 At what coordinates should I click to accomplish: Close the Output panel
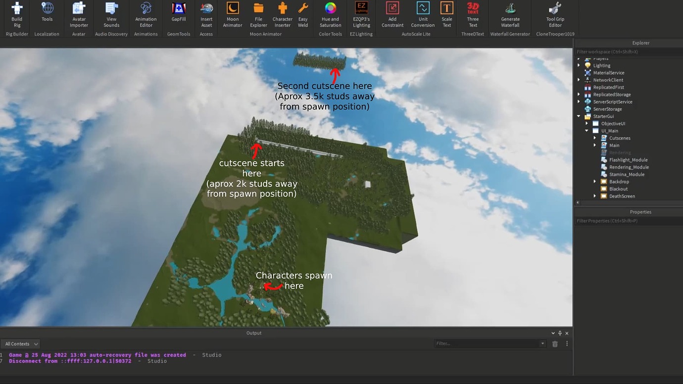pos(567,333)
